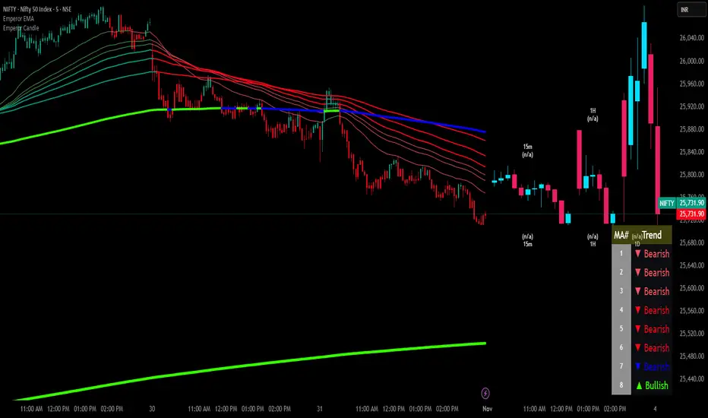Screen dimensions: 708x418
Task: Click the MA# table header
Action: click(x=621, y=235)
